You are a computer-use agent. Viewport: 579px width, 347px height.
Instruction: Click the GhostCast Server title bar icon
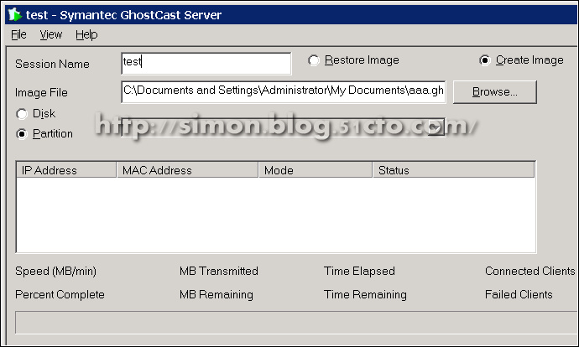click(15, 15)
